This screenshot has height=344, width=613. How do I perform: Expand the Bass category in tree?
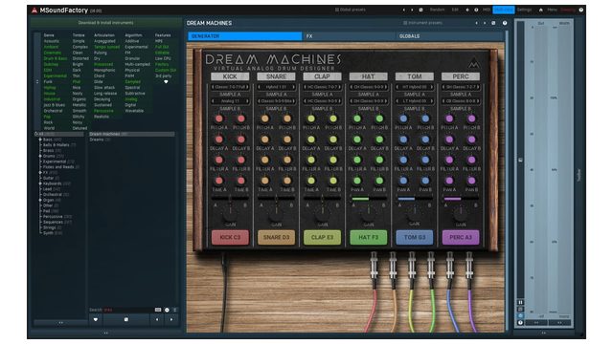(x=40, y=140)
